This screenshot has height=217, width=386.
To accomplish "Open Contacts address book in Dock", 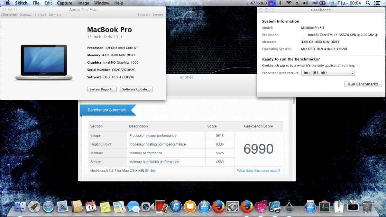I will 77,206.
